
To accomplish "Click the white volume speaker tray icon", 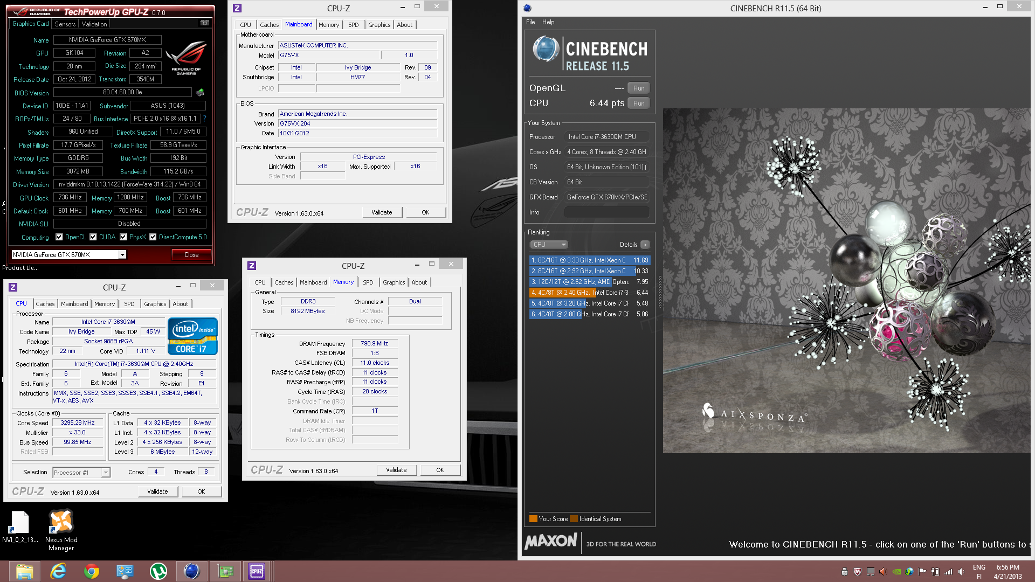I will (961, 572).
